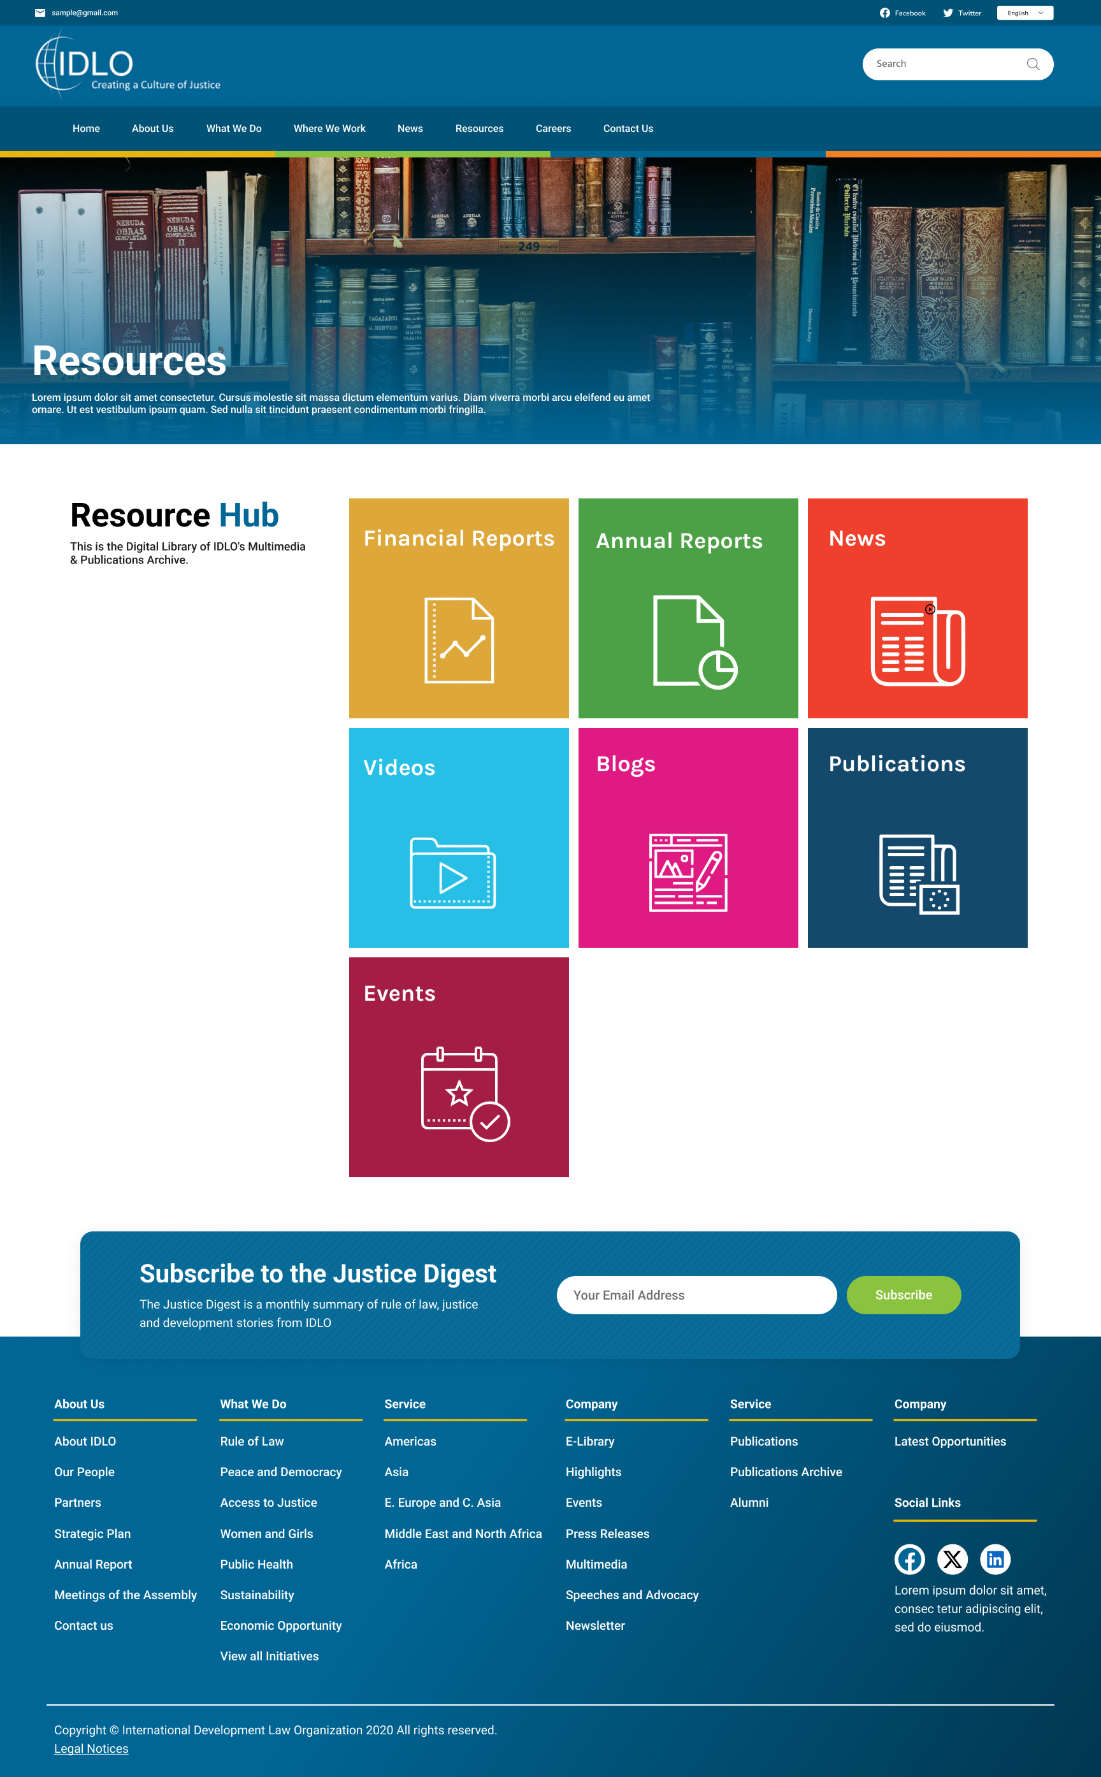Go to Where We Work menu item

pyautogui.click(x=329, y=129)
